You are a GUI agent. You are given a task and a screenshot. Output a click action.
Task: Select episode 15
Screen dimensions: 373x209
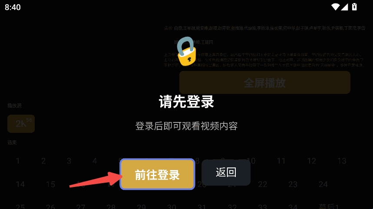tap(50, 184)
